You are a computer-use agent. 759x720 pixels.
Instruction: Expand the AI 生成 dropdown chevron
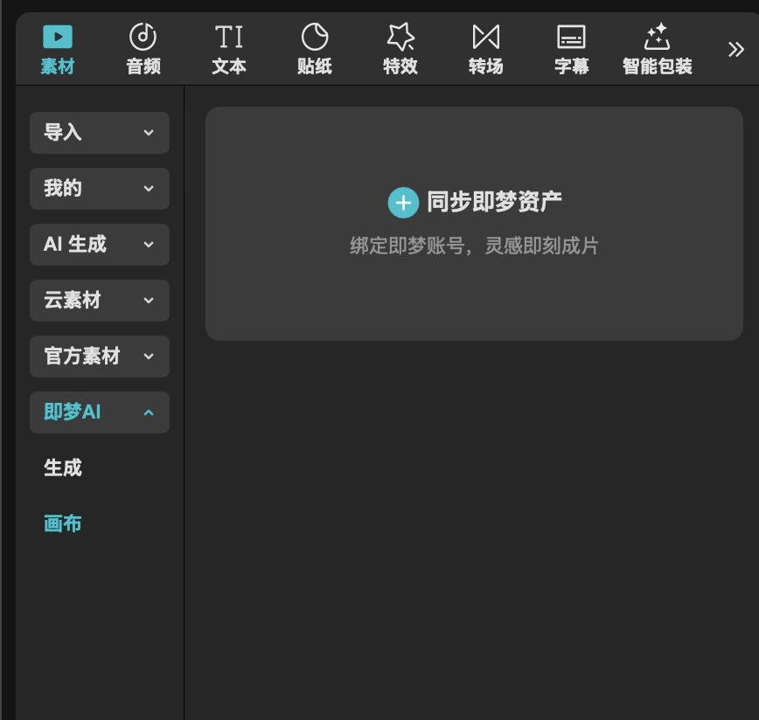pyautogui.click(x=149, y=245)
